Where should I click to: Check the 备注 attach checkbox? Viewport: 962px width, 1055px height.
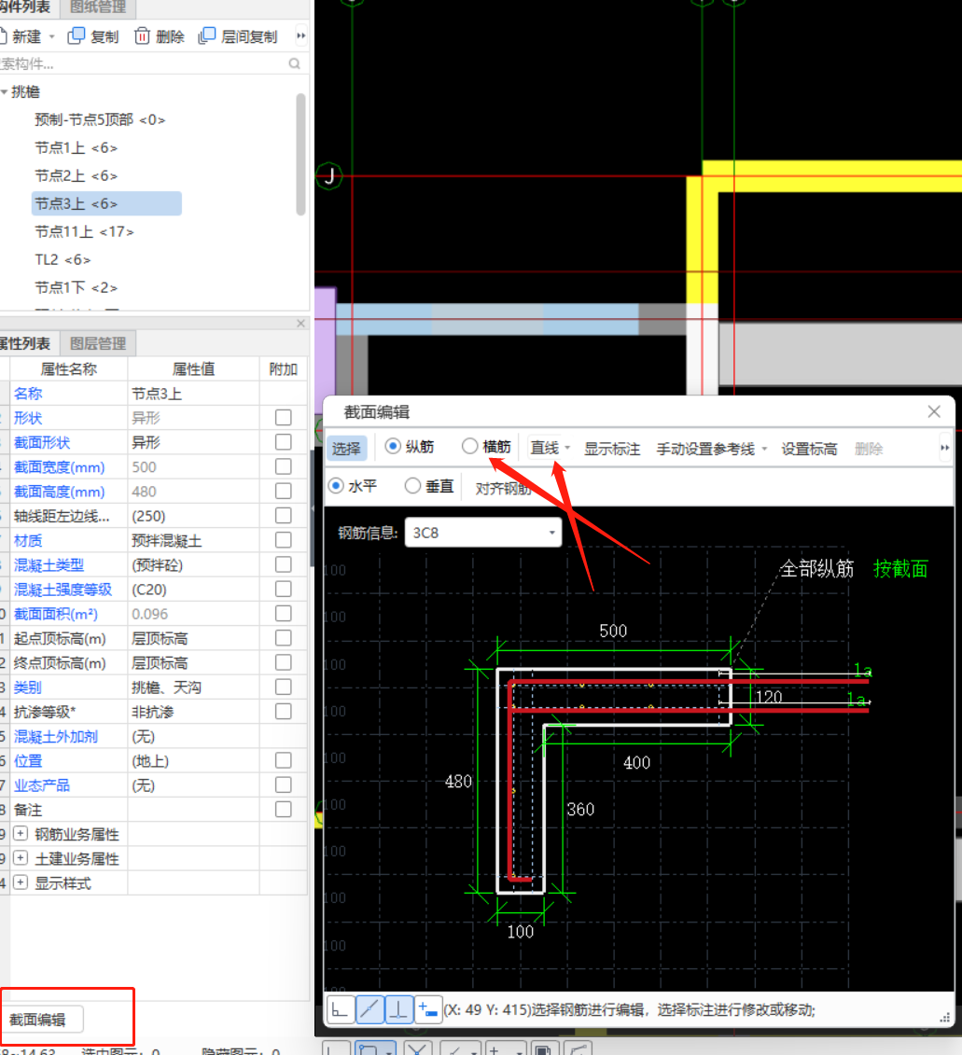(284, 810)
